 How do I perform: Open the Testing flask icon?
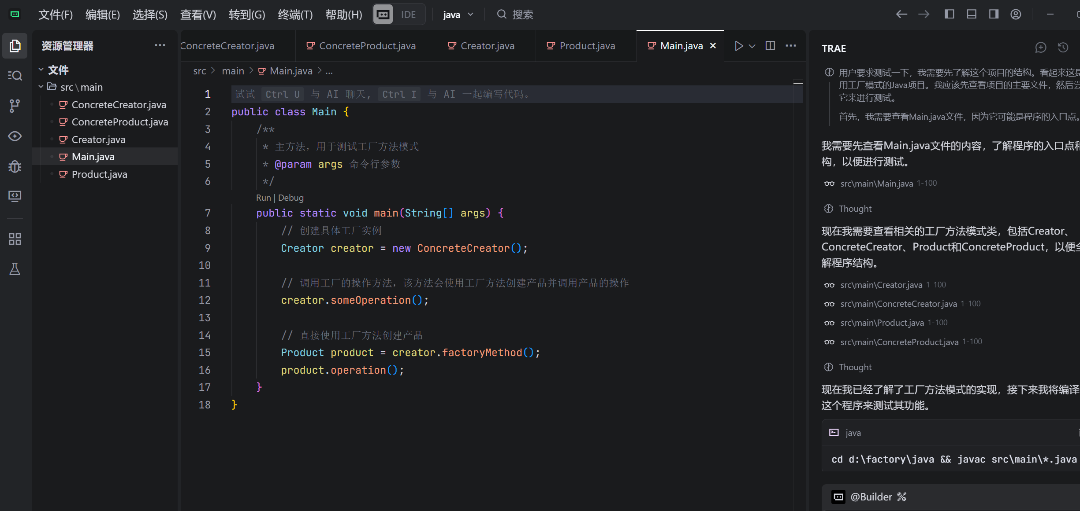(x=15, y=269)
